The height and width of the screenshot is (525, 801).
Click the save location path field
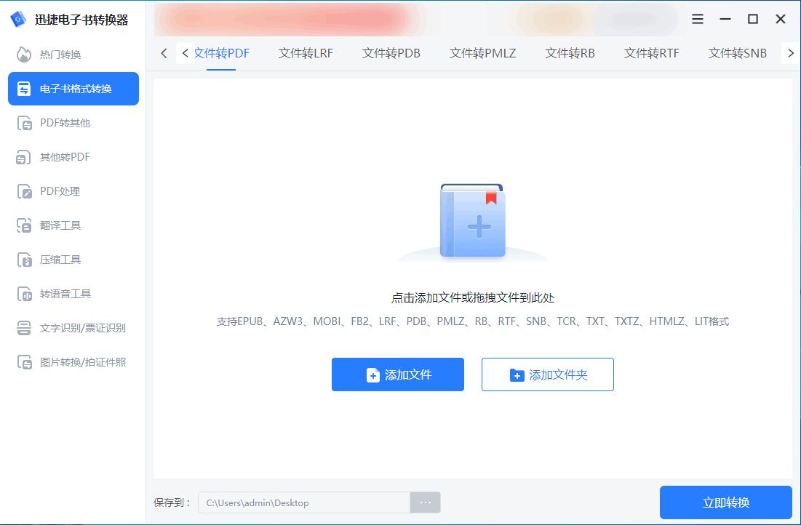[x=306, y=502]
